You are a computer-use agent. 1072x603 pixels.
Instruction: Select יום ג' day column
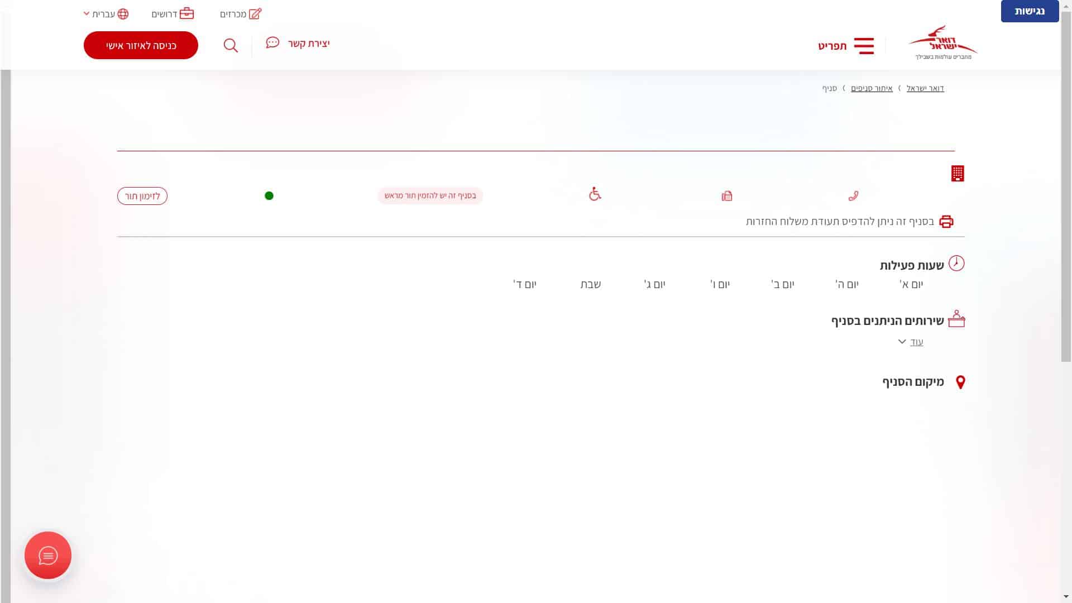pyautogui.click(x=655, y=284)
